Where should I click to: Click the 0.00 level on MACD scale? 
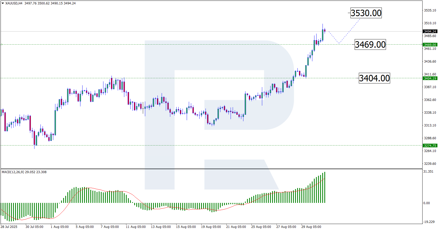(426, 203)
